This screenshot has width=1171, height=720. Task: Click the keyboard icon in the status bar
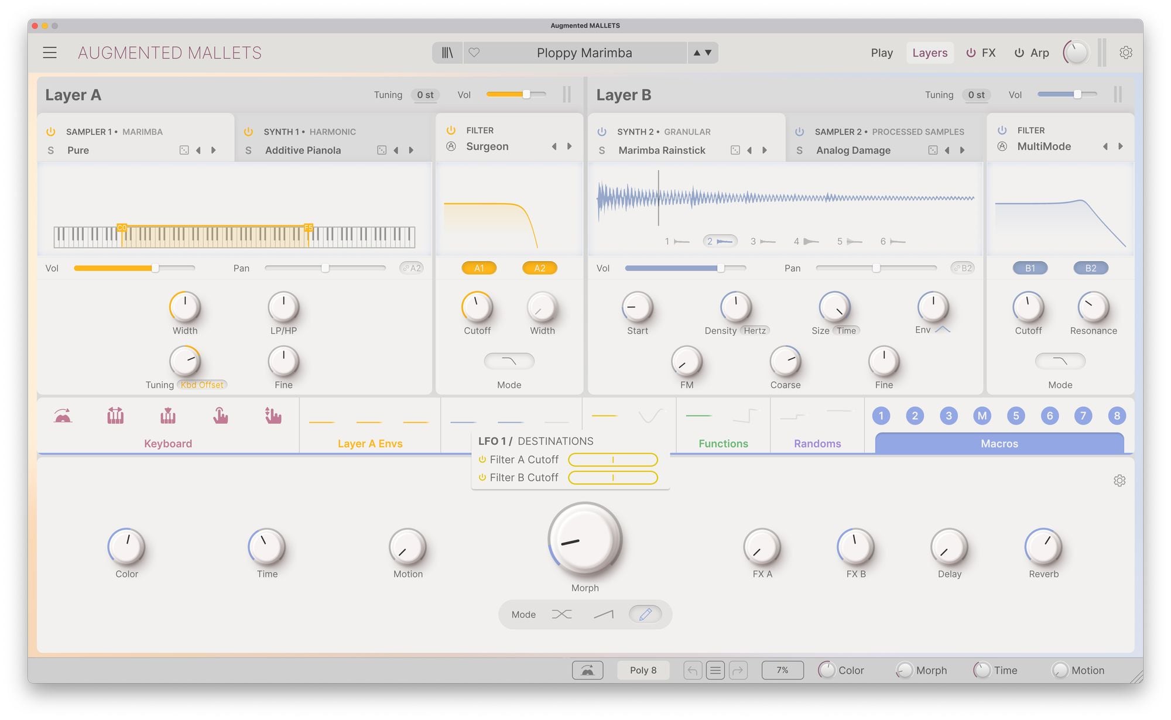click(587, 670)
